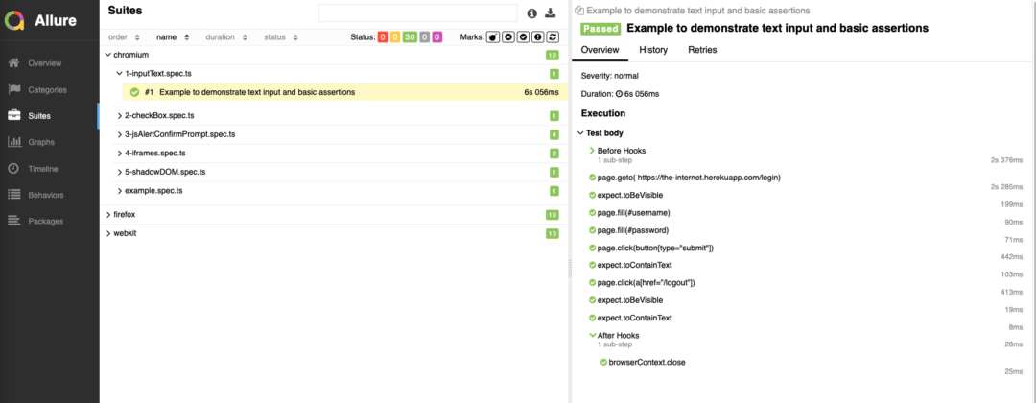1036x403 pixels.
Task: Expand the Before Hooks step
Action: click(x=621, y=151)
